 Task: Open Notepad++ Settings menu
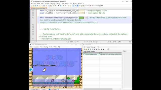(x=58, y=4)
